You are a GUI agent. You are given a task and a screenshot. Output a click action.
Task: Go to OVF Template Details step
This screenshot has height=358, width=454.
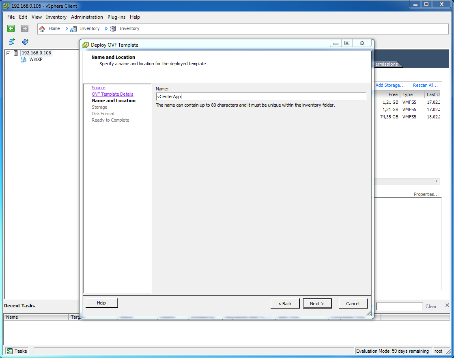coord(112,94)
